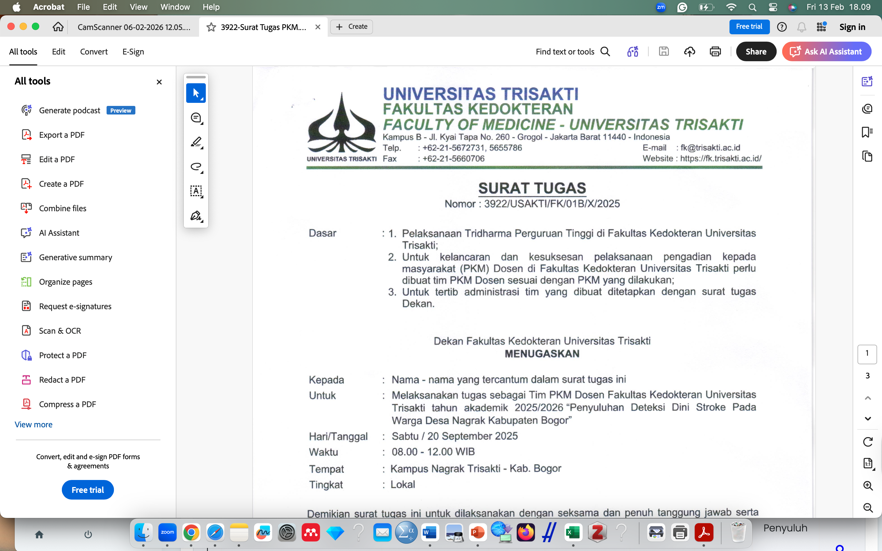
Task: Star the 3922-Surat Tugas PKM tab
Action: point(211,27)
